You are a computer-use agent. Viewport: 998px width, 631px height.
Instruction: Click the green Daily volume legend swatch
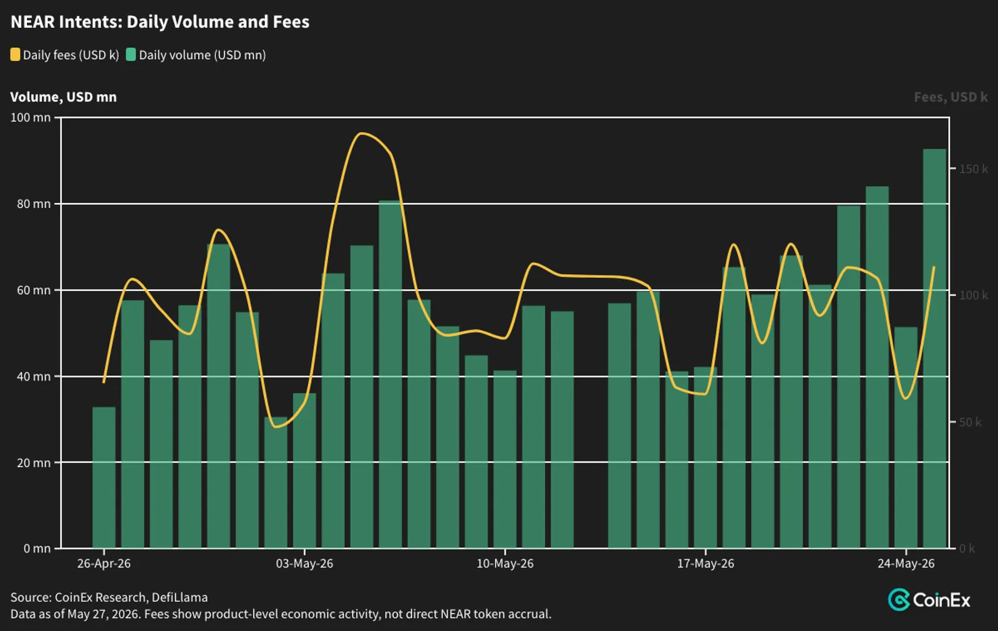(x=131, y=55)
